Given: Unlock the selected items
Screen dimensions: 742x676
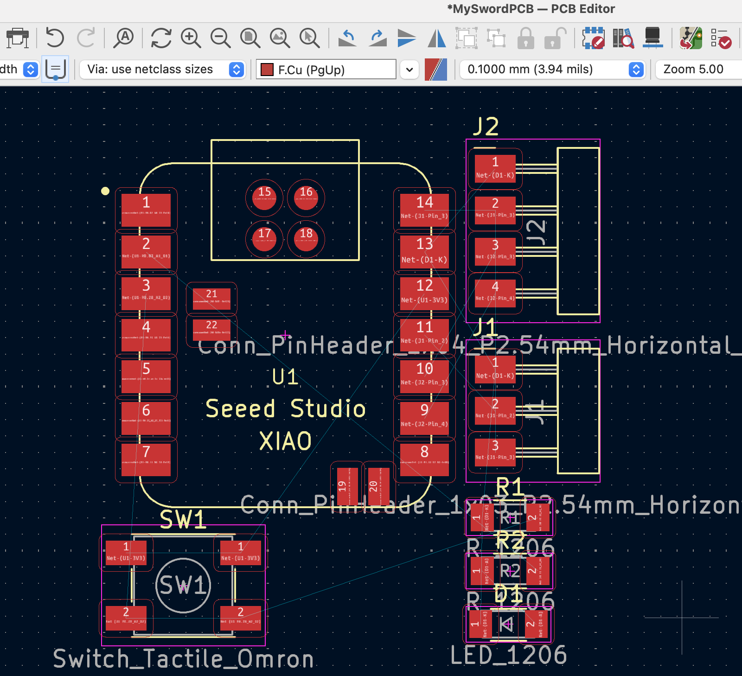Looking at the screenshot, I should tap(555, 38).
